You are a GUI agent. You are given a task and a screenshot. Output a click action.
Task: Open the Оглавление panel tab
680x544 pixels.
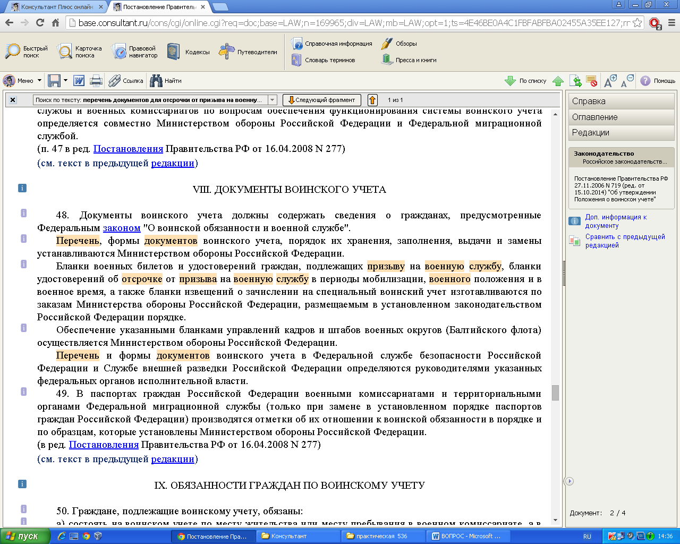coord(621,117)
